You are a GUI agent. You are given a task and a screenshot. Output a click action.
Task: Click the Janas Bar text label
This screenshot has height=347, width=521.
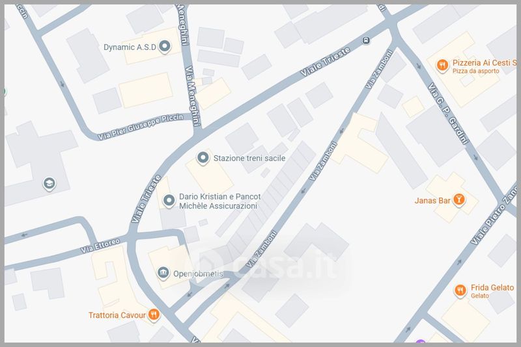(432, 201)
